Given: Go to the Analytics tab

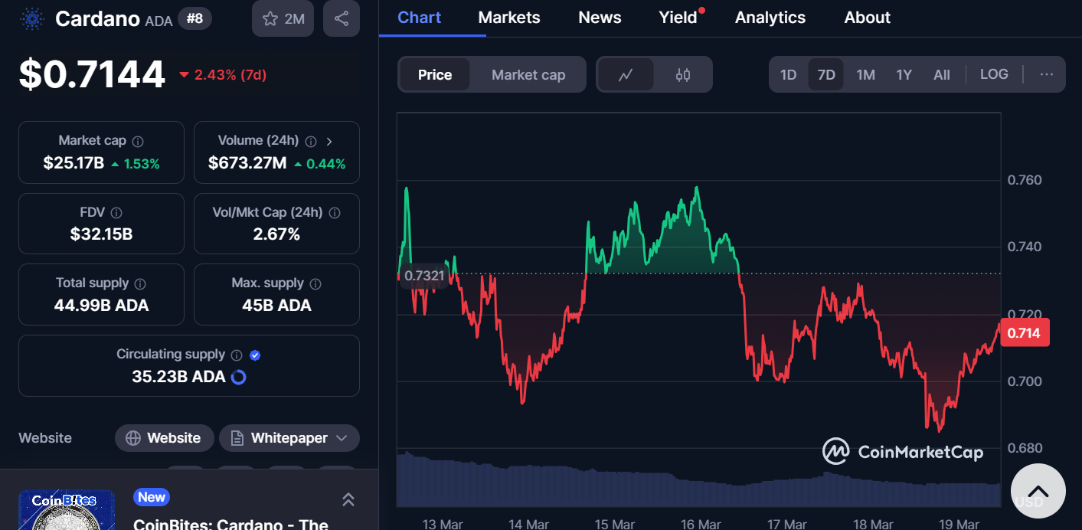Looking at the screenshot, I should click(x=770, y=18).
